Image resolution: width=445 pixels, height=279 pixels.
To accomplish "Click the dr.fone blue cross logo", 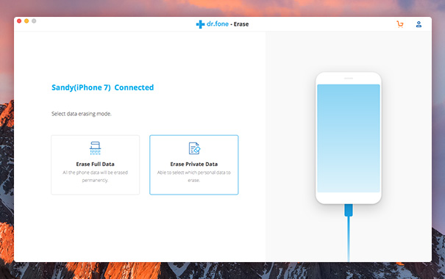I will 200,24.
